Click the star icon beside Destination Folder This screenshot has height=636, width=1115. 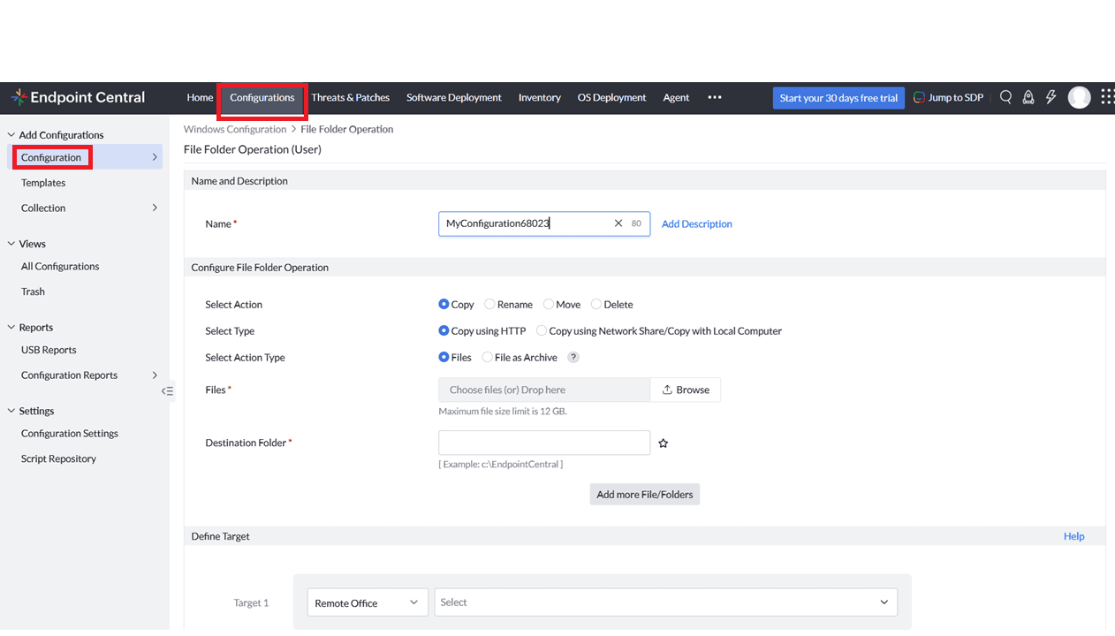tap(664, 443)
